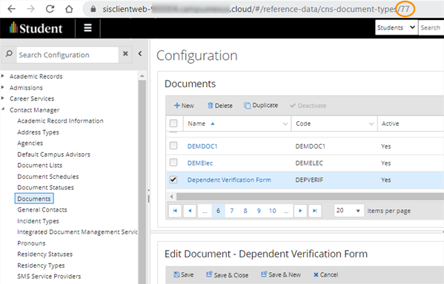Image resolution: width=444 pixels, height=284 pixels.
Task: Duplicate the selected document
Action: (261, 105)
